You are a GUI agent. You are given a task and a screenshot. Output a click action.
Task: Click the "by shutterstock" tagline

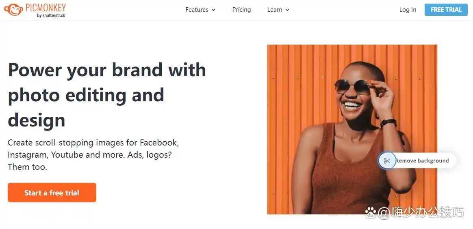pyautogui.click(x=51, y=15)
